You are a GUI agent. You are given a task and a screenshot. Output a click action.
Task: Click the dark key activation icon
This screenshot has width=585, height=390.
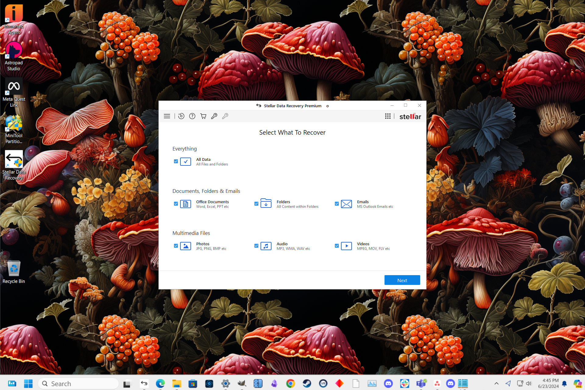coord(214,116)
